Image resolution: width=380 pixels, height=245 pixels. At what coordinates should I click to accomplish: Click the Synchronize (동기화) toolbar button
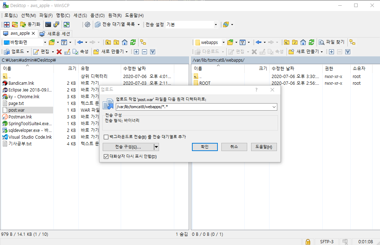tap(30, 24)
